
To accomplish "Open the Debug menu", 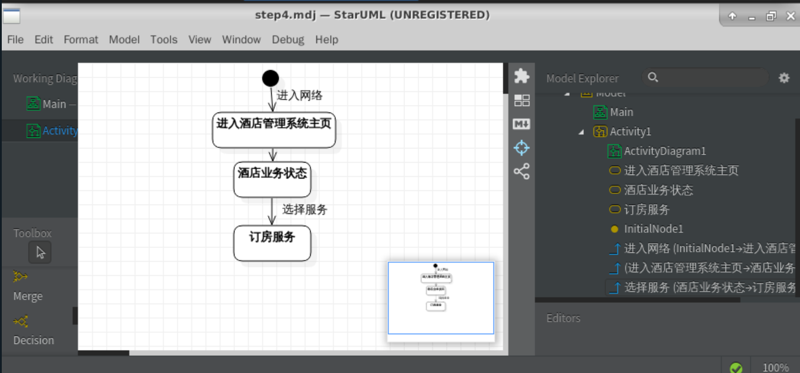I will pyautogui.click(x=288, y=39).
